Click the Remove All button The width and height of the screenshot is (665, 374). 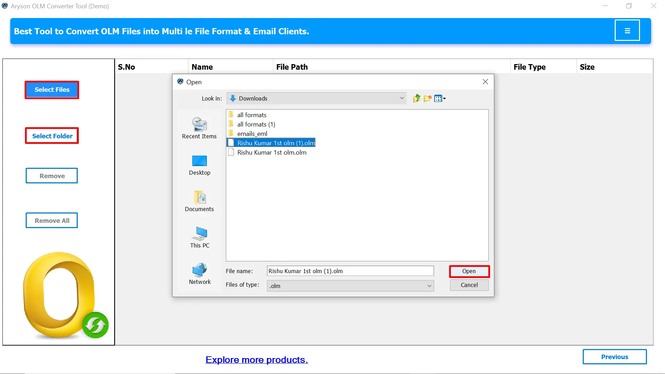tap(52, 220)
